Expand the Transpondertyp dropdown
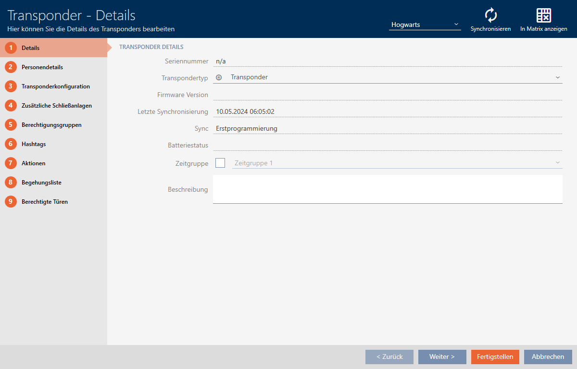 coord(557,77)
